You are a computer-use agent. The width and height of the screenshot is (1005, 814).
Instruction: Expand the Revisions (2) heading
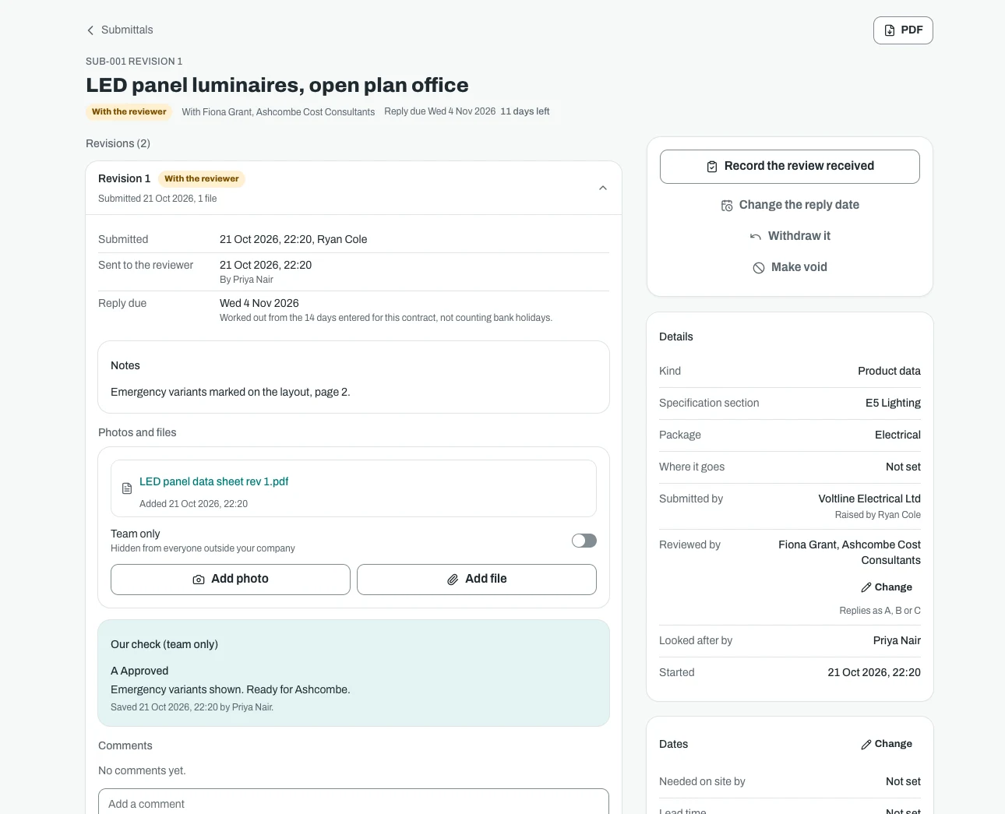(118, 143)
